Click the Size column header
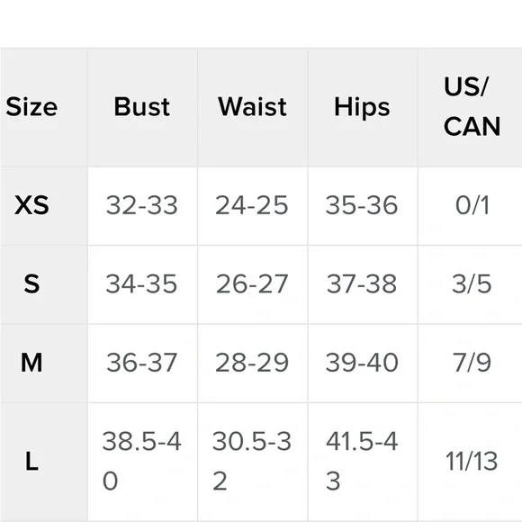Image resolution: width=522 pixels, height=522 pixels. click(31, 107)
